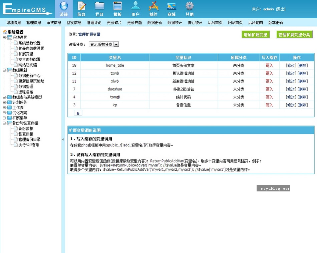
Task: Click folder icon beside 工作流
Action: point(9,108)
